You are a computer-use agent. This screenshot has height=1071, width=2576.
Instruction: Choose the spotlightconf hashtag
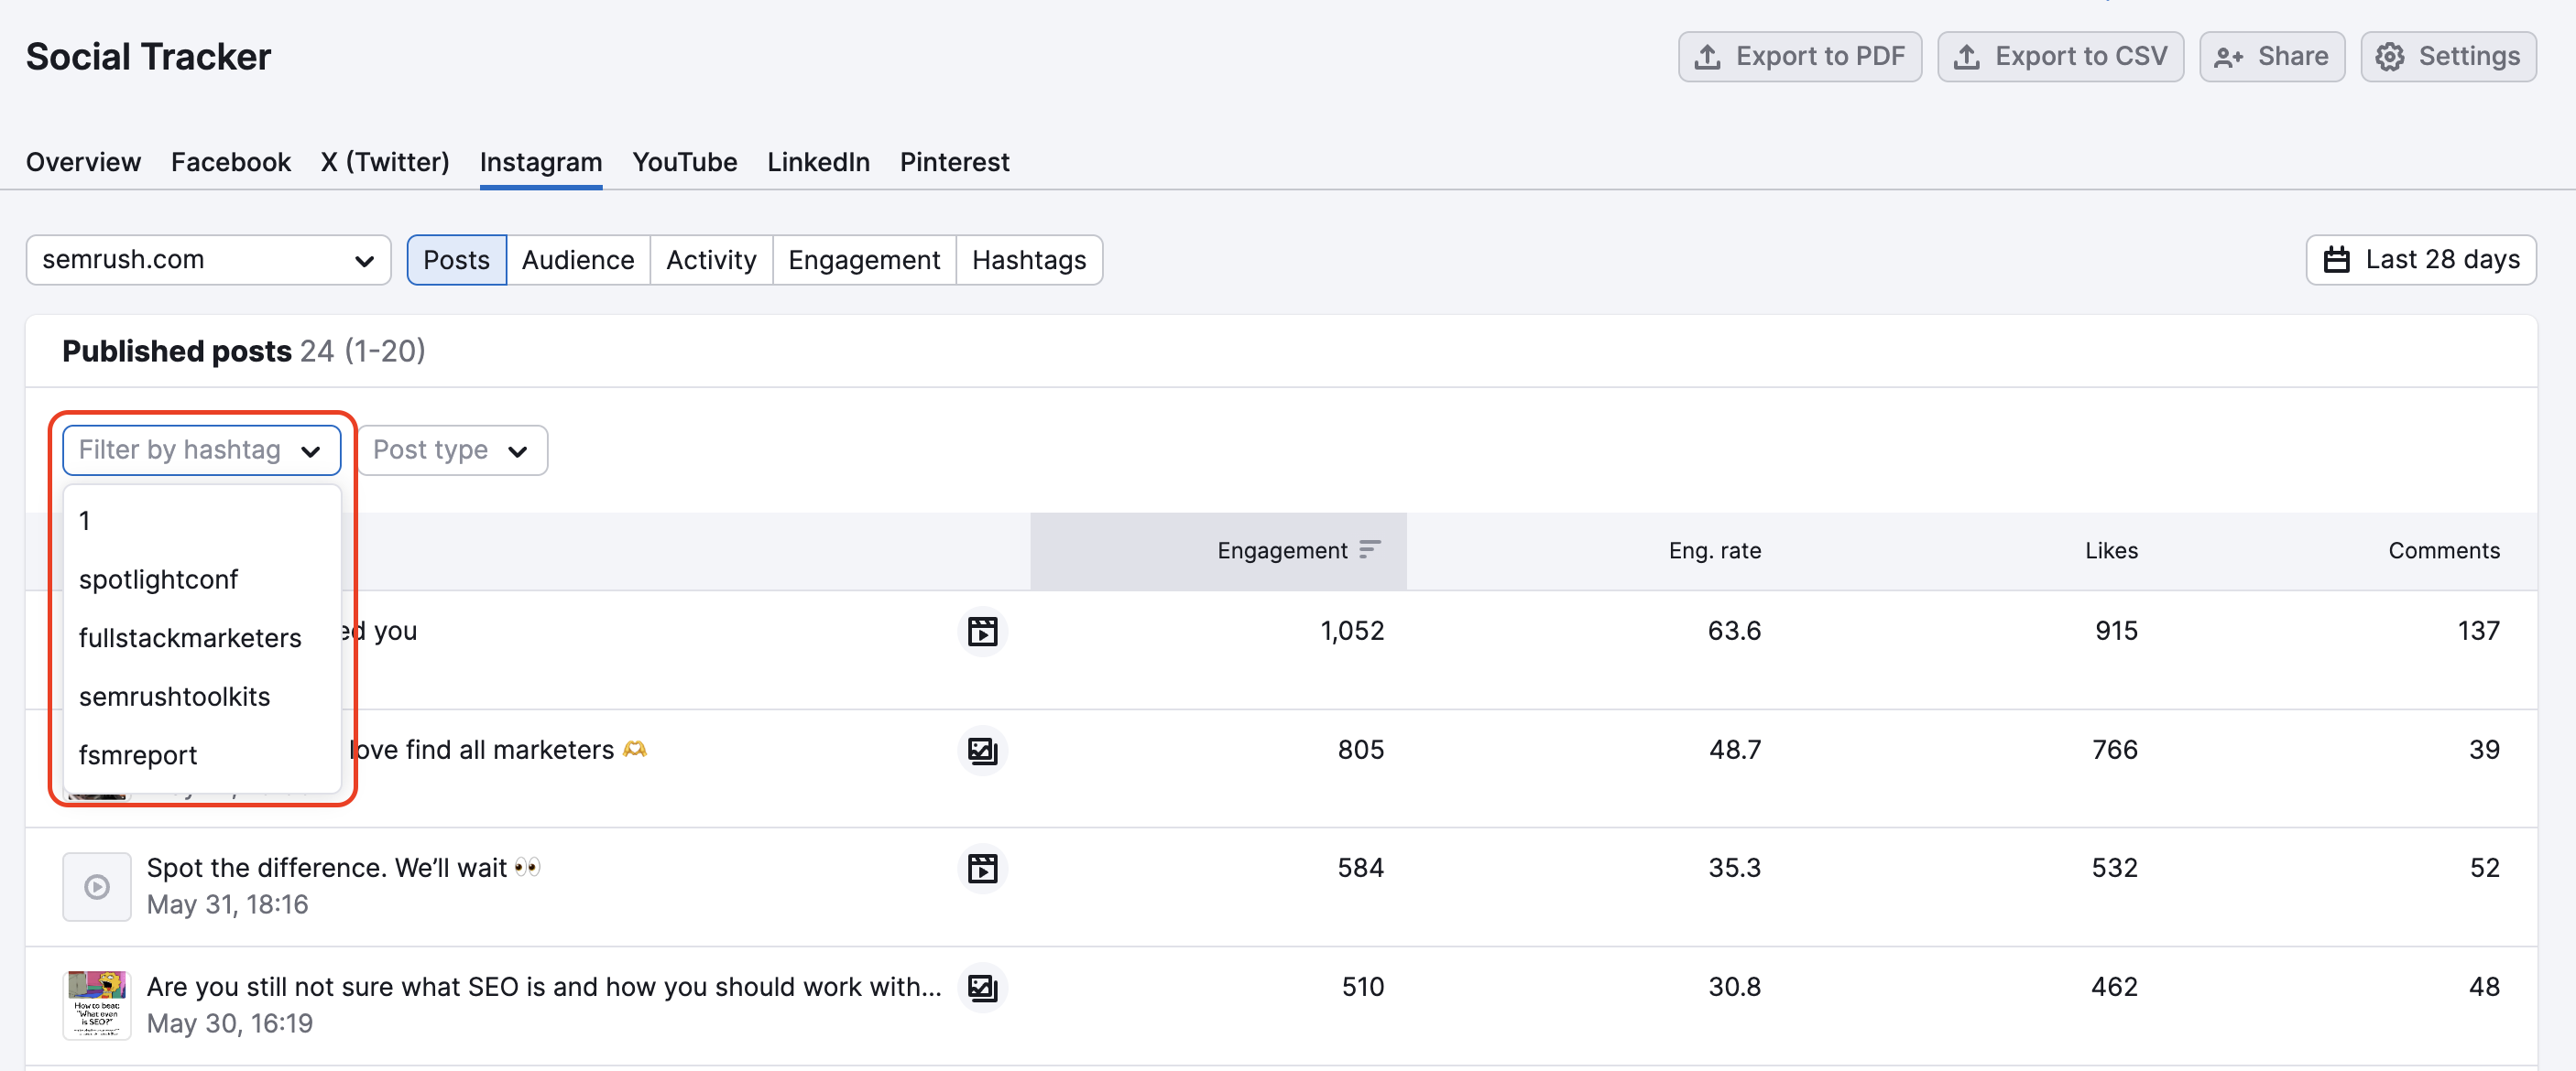coord(202,579)
